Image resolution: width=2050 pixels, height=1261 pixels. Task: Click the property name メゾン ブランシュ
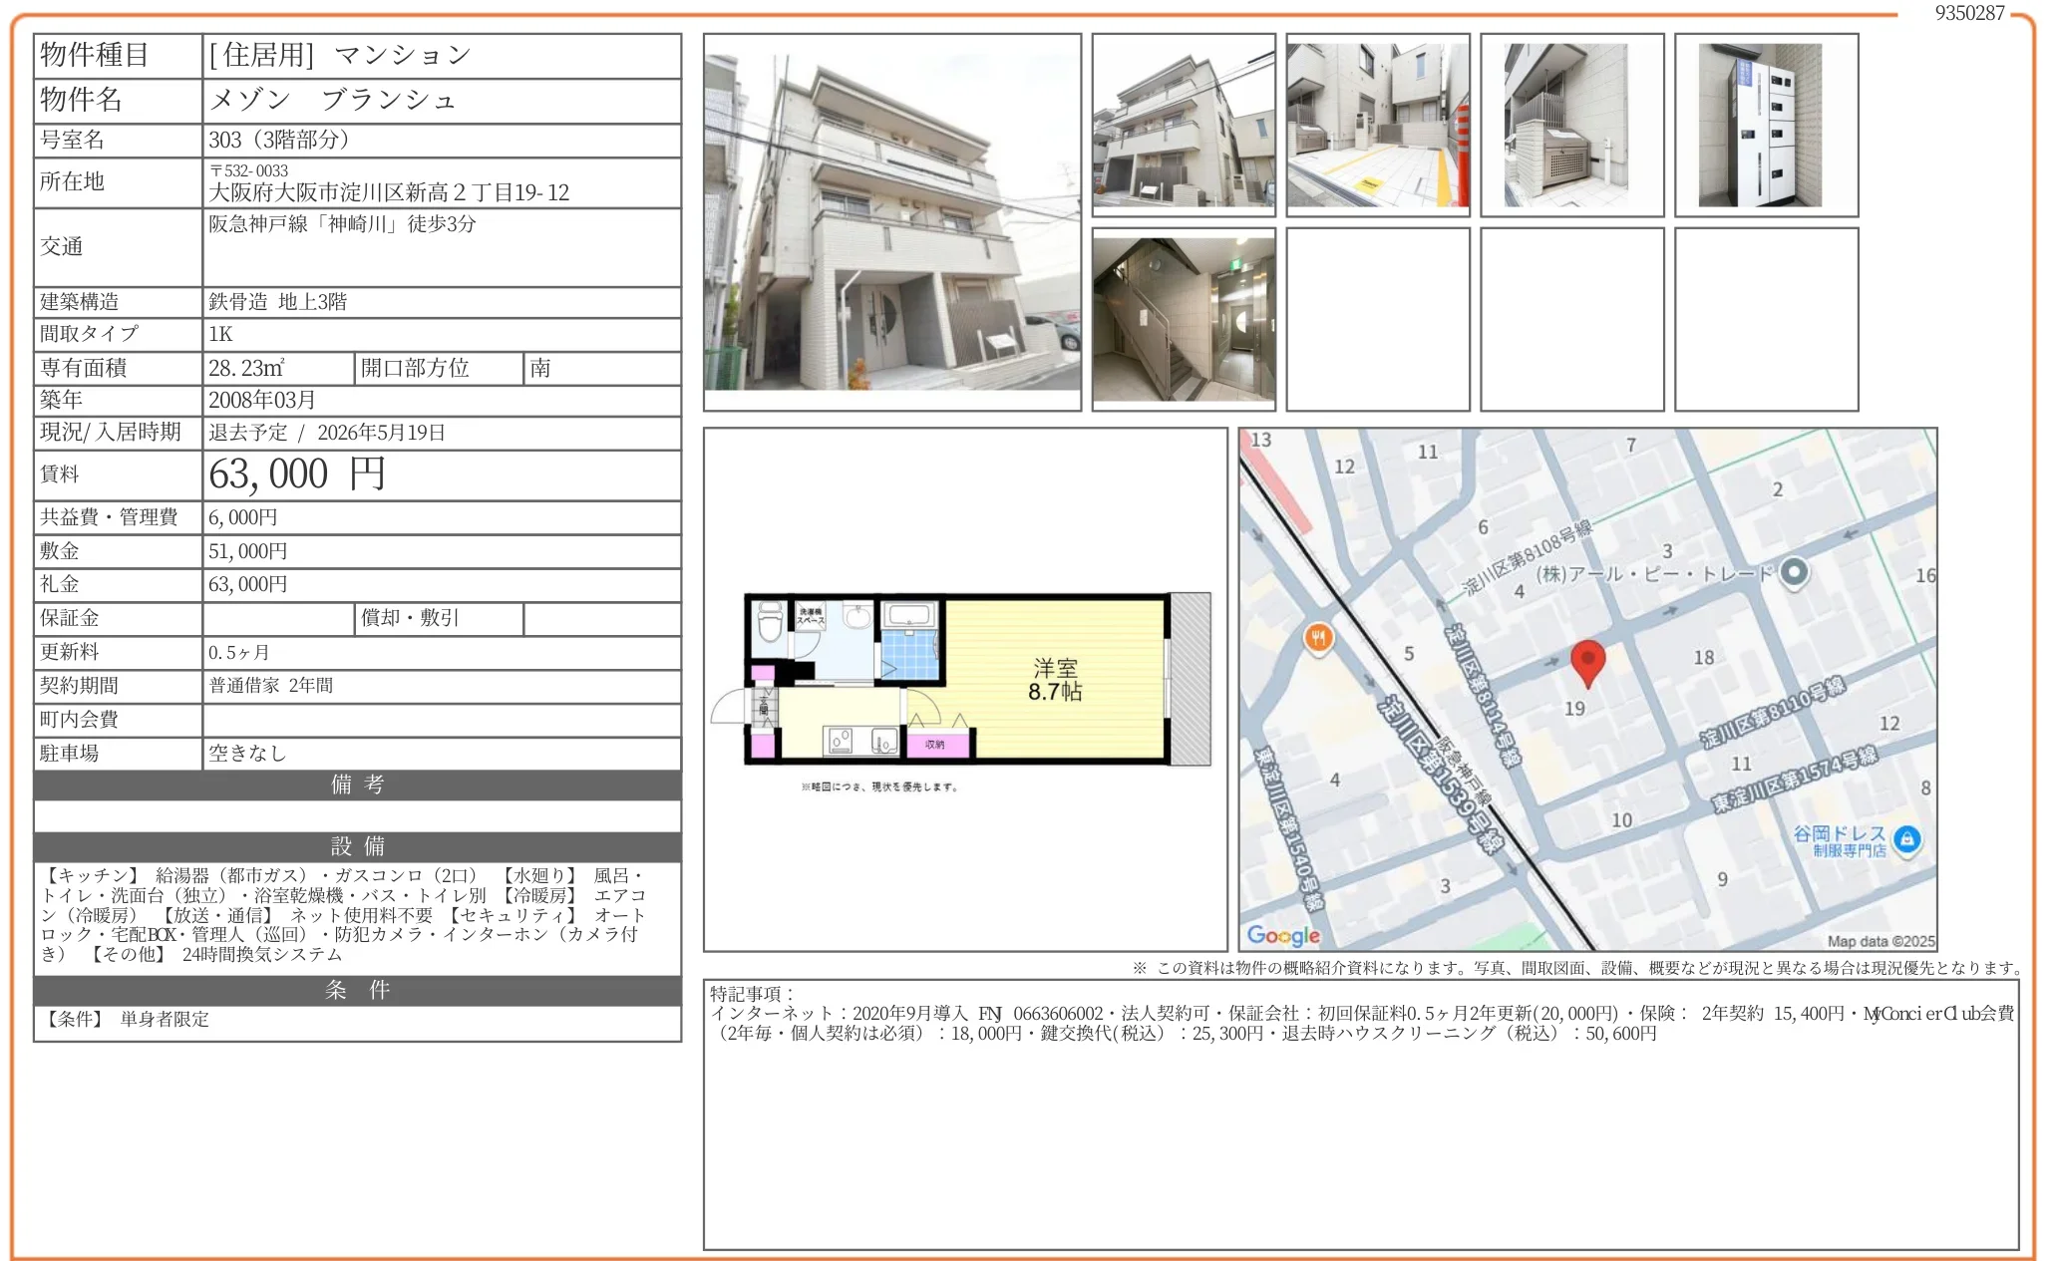[332, 100]
